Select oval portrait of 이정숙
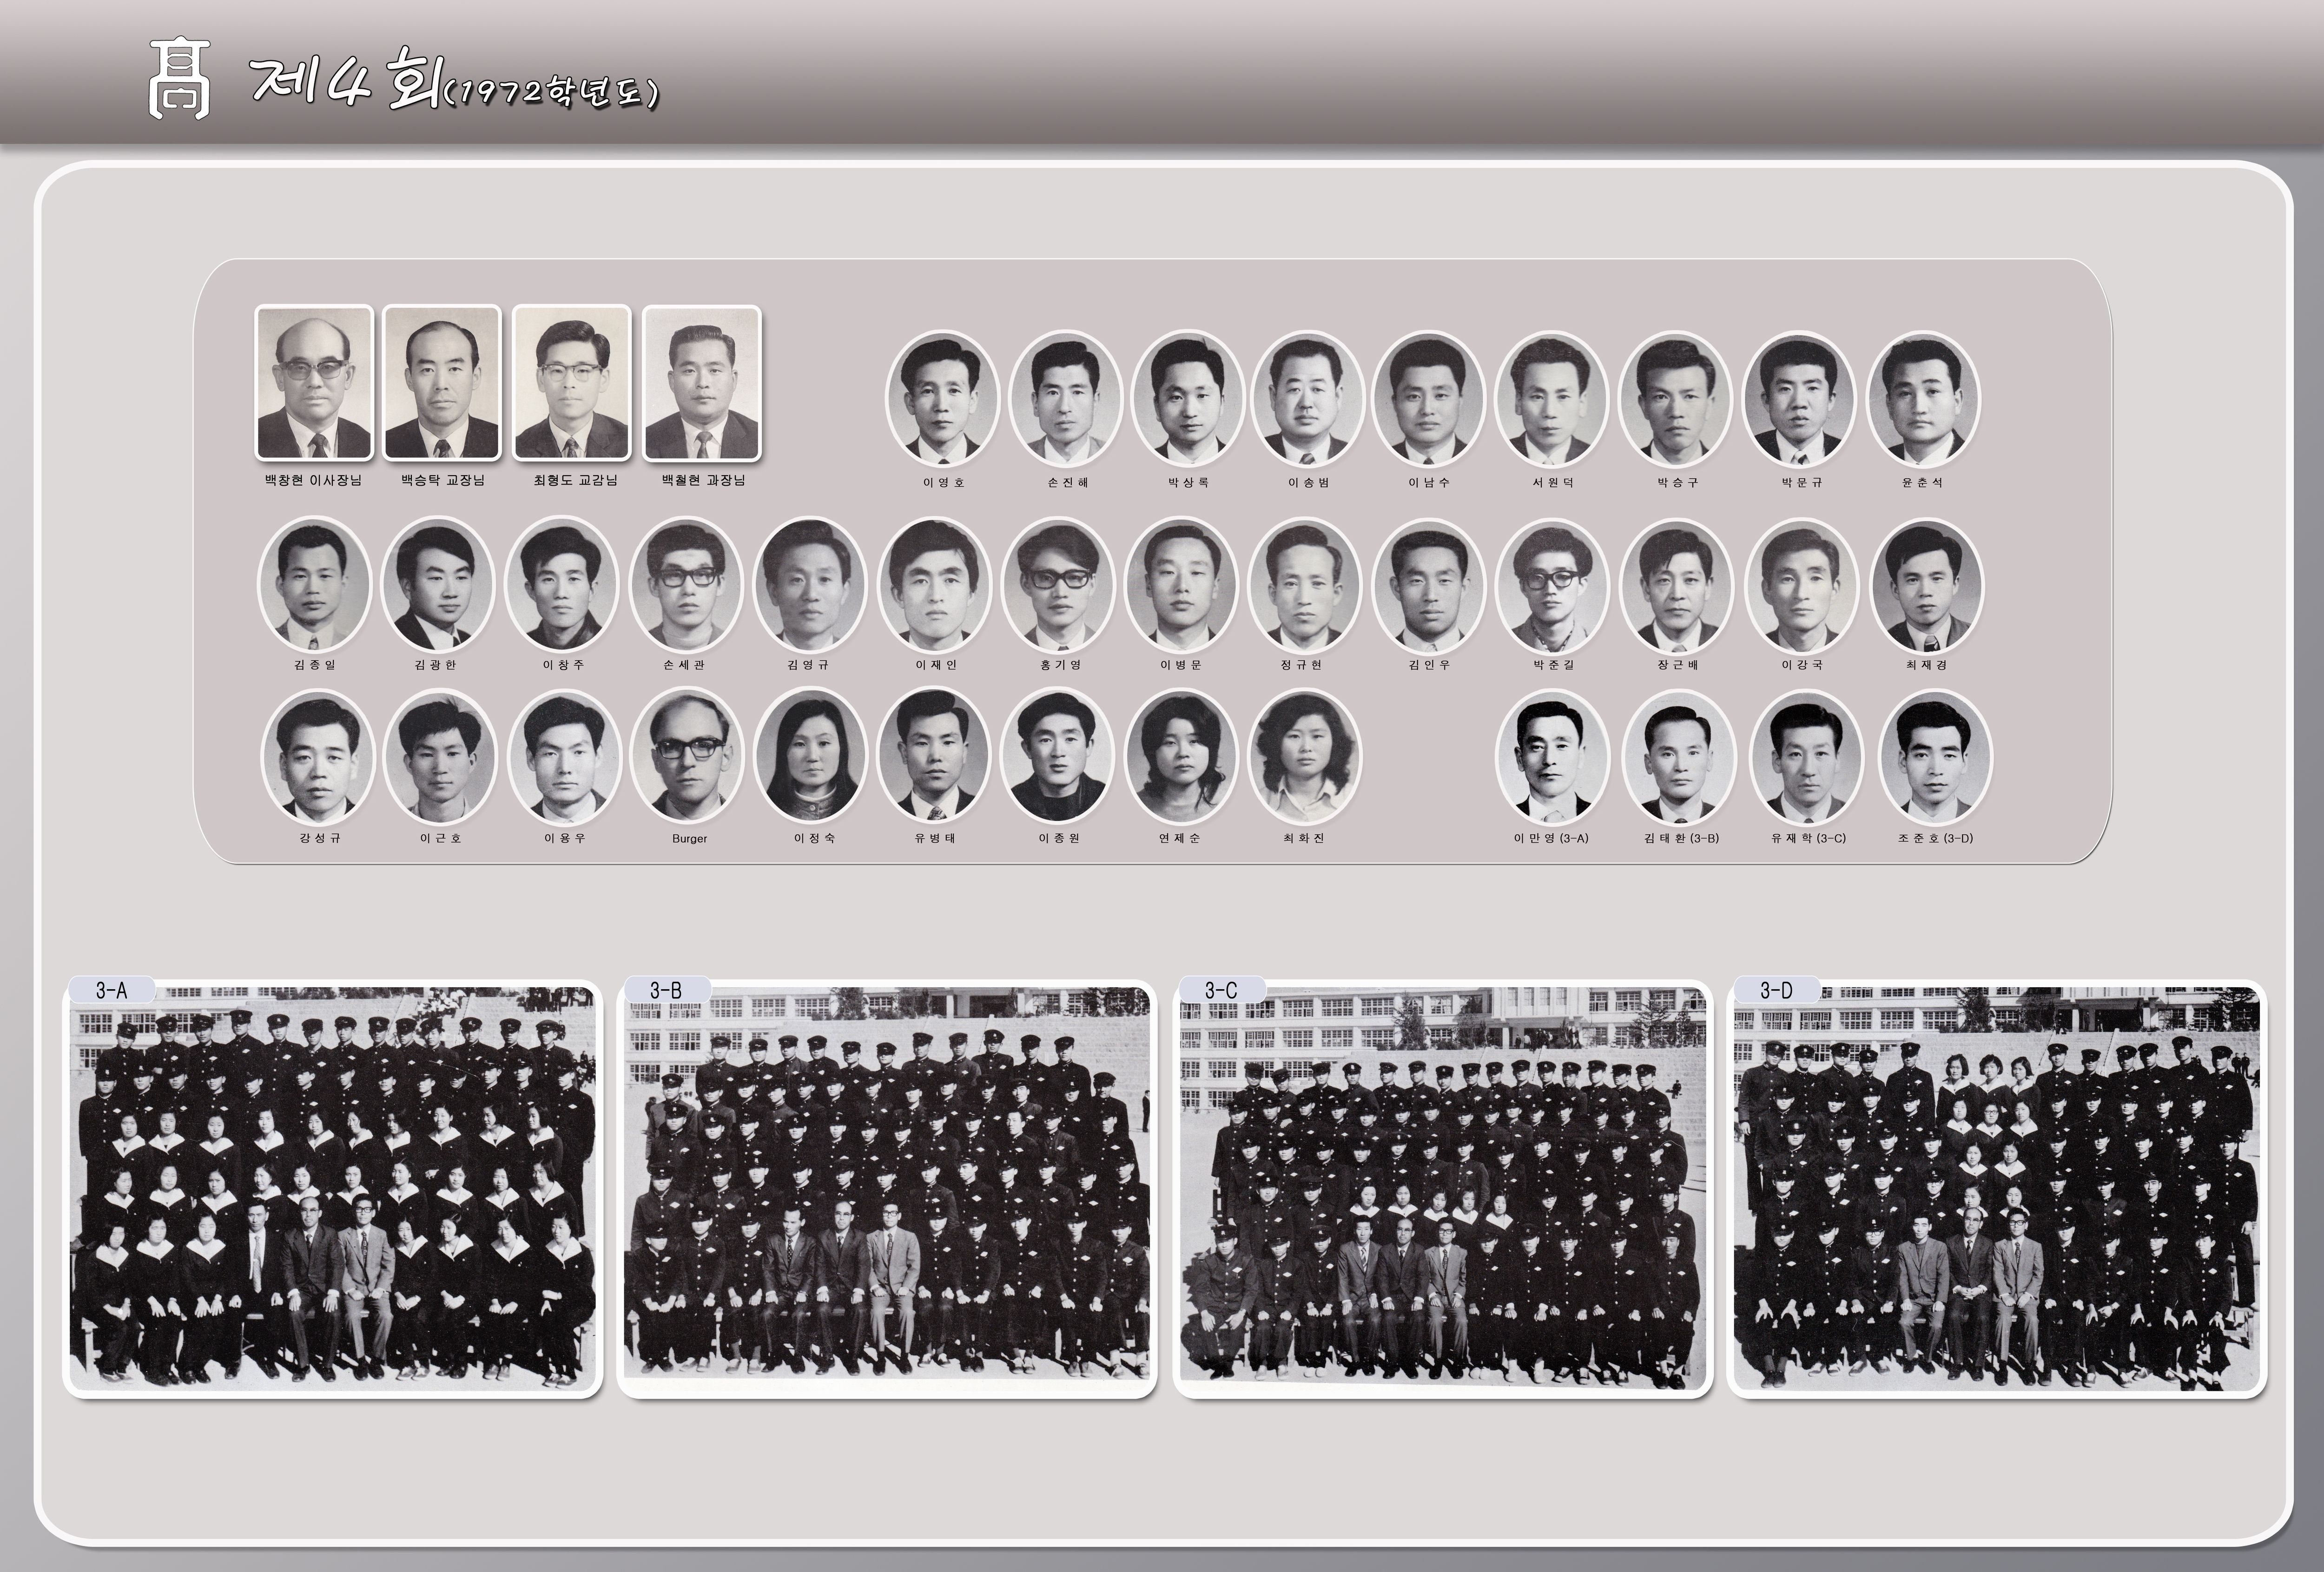This screenshot has height=1572, width=2324. tap(811, 756)
